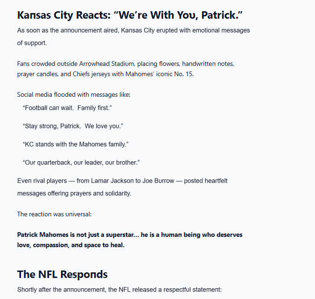Click the line "Social media flooded with messages like:"

(74, 94)
